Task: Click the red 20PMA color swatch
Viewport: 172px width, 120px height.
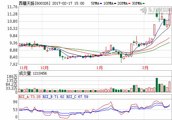Action: click(x=129, y=4)
